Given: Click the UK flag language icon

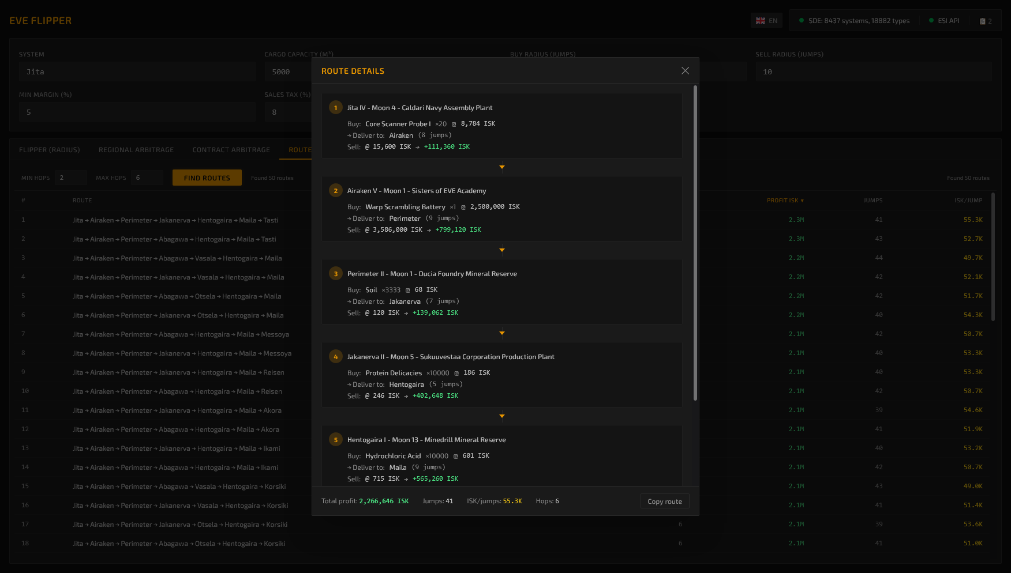Looking at the screenshot, I should tap(761, 21).
